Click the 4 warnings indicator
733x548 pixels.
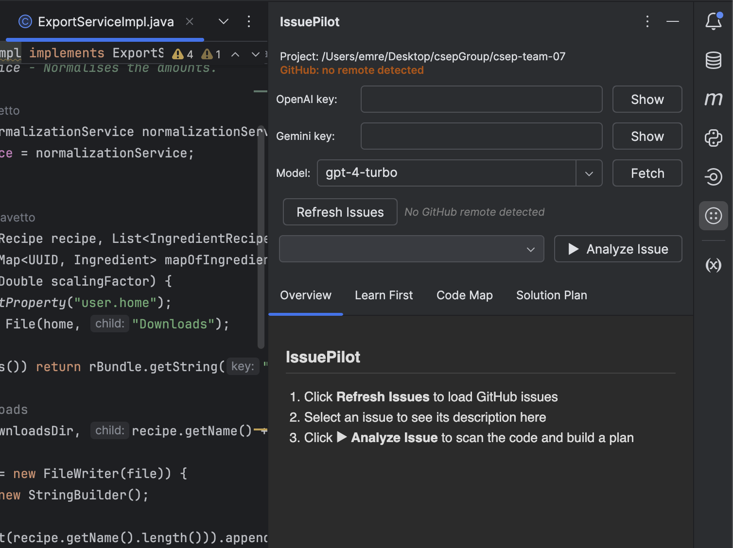coord(183,54)
